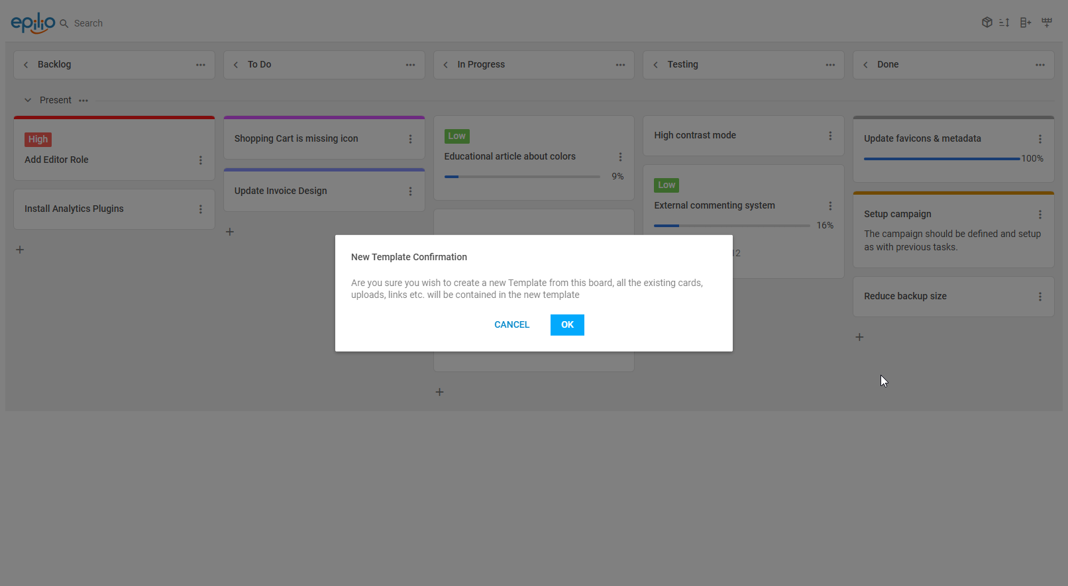Click the add column icon
Image resolution: width=1068 pixels, height=586 pixels.
click(1026, 23)
